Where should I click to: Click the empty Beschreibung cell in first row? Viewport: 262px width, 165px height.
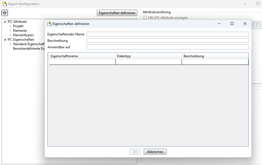pyautogui.click(x=215, y=62)
